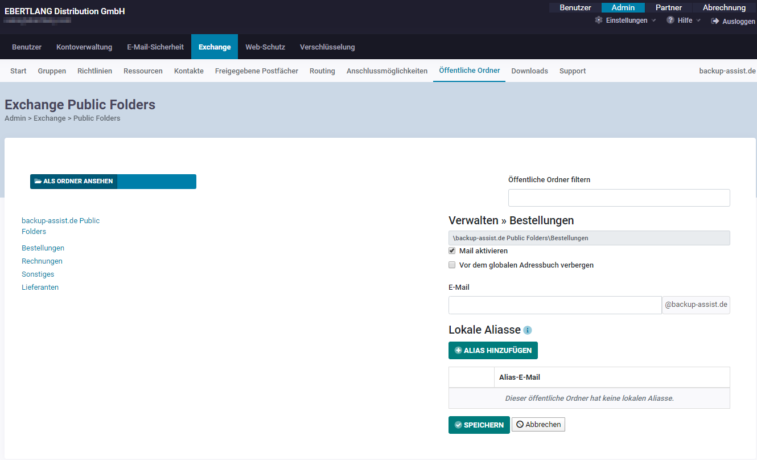Click the question mark Hilfe icon
Screen dimensions: 757x460
pos(670,20)
